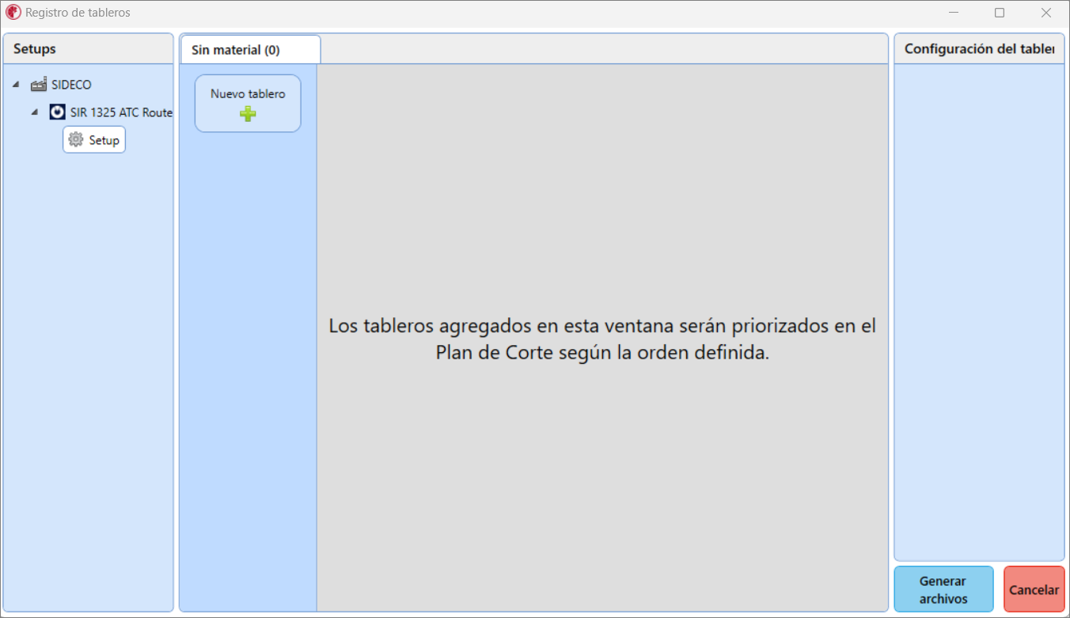Select the Setup item text
Screen dimensions: 1070x618
coord(104,140)
